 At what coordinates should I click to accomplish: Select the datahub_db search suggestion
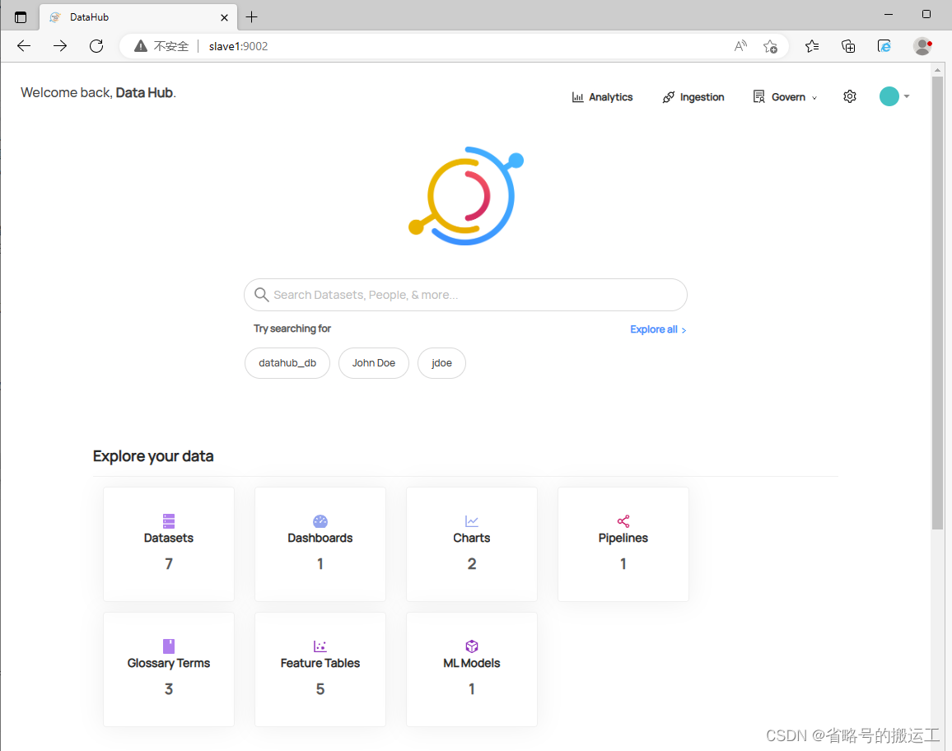pyautogui.click(x=287, y=363)
